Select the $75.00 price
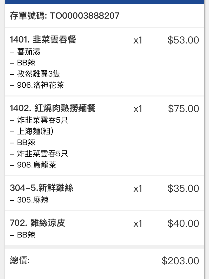 pos(184,109)
